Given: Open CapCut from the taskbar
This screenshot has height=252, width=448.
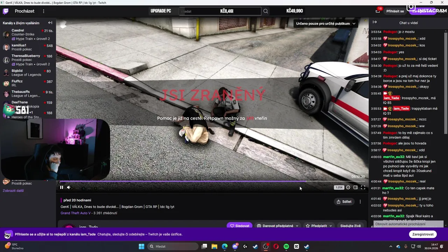Looking at the screenshot, I should 296,246.
